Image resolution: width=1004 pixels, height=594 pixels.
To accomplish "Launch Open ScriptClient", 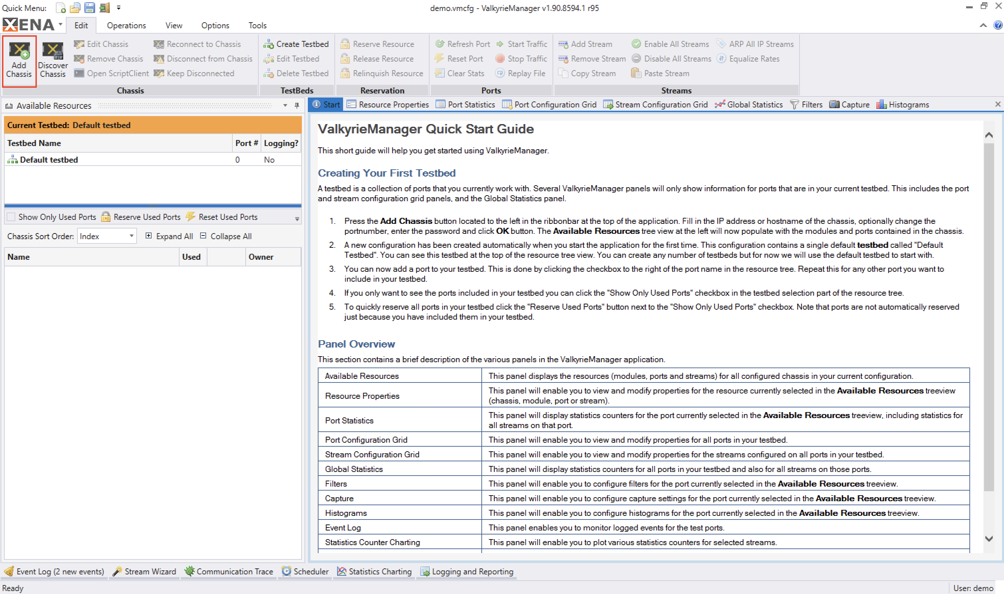I will pyautogui.click(x=111, y=74).
